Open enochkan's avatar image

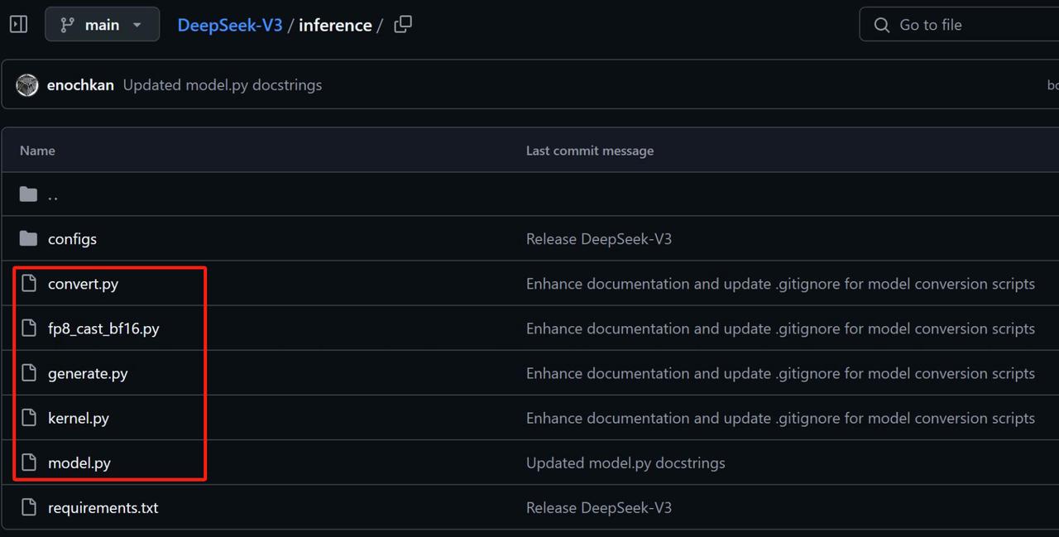click(x=27, y=85)
